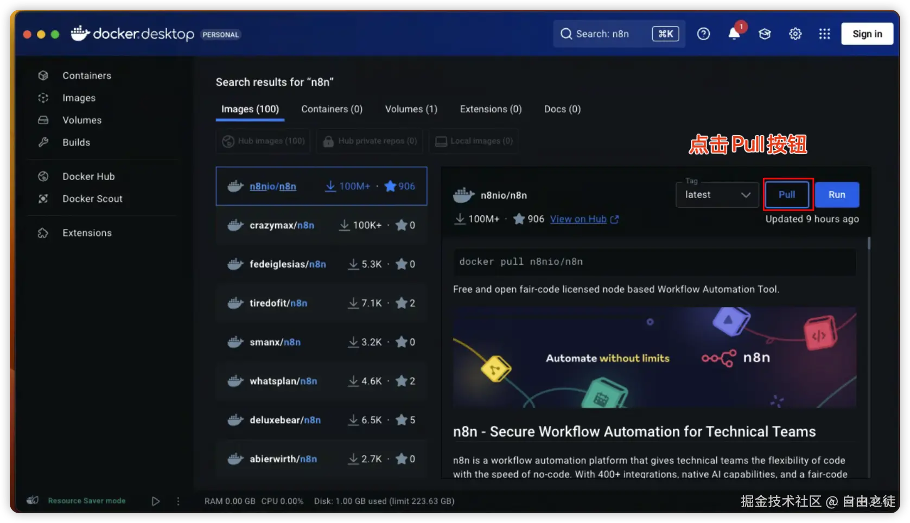Switch to the Images (100) tab

250,109
